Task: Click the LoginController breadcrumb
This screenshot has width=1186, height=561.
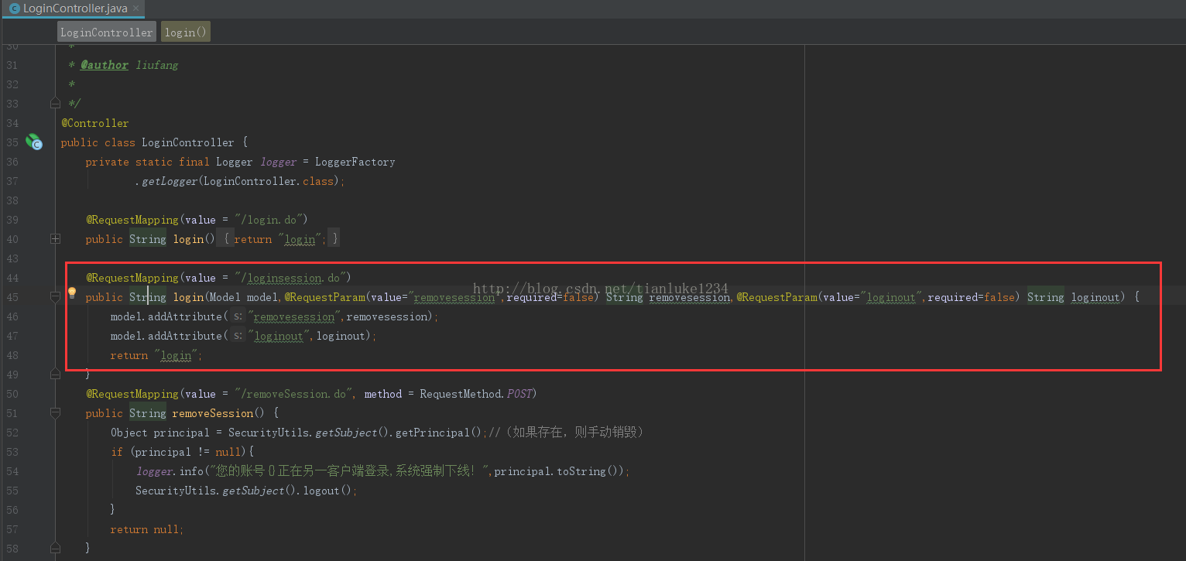Action: point(107,32)
